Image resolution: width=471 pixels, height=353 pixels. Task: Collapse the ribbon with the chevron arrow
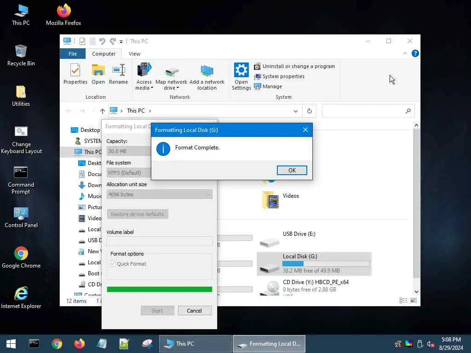[x=405, y=53]
